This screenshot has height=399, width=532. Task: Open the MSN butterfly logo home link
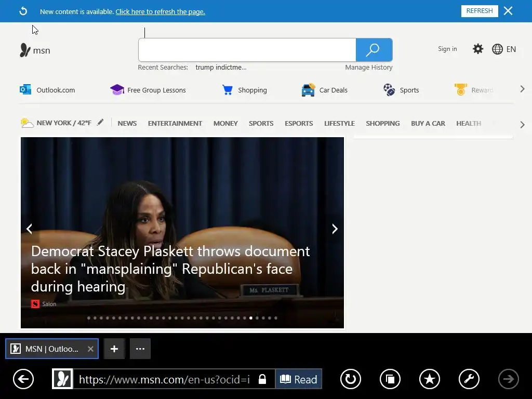click(x=35, y=50)
